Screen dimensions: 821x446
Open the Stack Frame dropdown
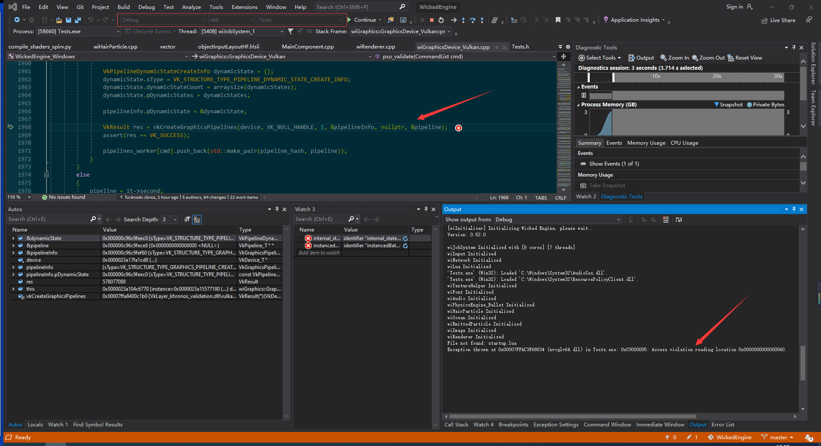400,31
